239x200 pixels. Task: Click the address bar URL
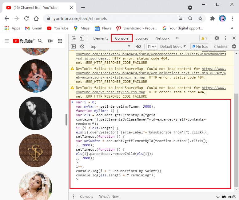click(80, 18)
